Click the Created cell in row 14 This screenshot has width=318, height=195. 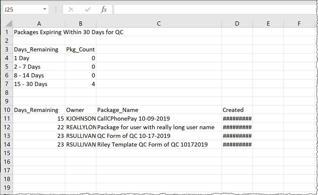(237, 145)
